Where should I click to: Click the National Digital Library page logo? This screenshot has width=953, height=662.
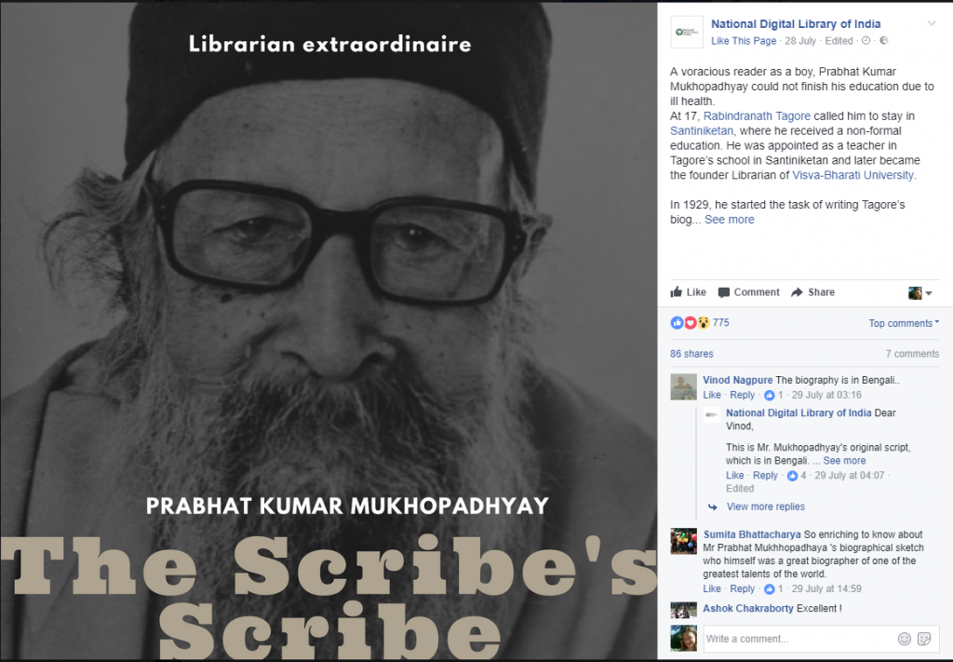(x=687, y=33)
